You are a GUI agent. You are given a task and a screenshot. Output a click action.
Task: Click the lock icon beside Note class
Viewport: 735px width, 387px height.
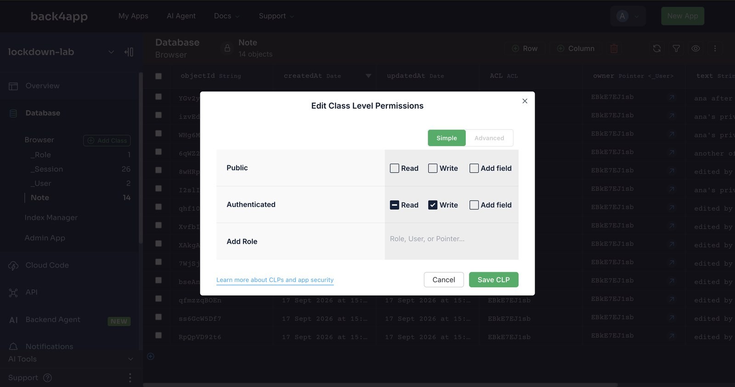pyautogui.click(x=227, y=48)
